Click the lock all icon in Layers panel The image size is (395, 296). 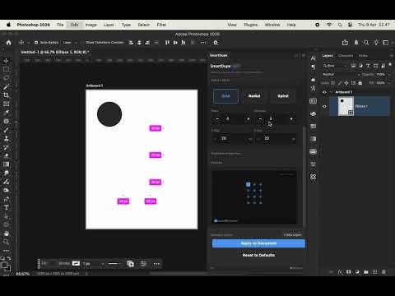[360, 83]
